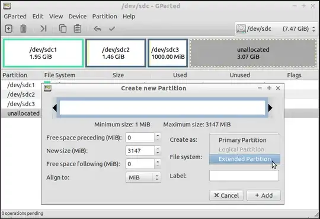Click the Delete partition trash icon

(23, 28)
